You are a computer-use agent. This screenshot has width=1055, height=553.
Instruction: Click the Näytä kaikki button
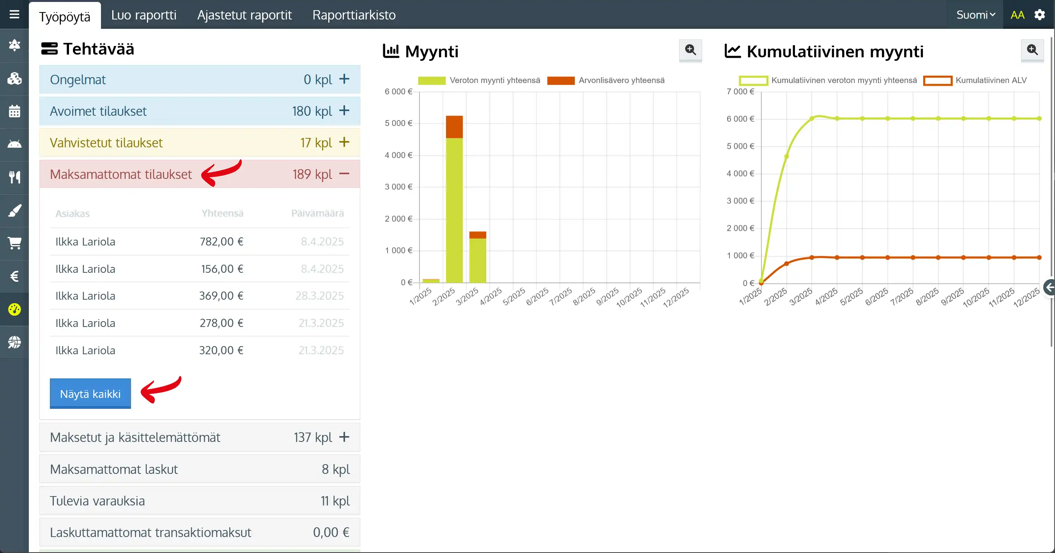pos(90,394)
